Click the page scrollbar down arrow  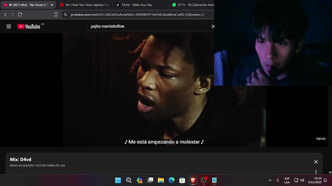[x=330, y=173]
